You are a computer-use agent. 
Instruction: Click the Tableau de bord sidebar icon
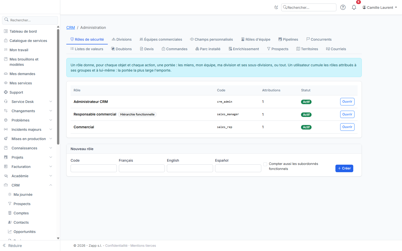tap(6, 31)
